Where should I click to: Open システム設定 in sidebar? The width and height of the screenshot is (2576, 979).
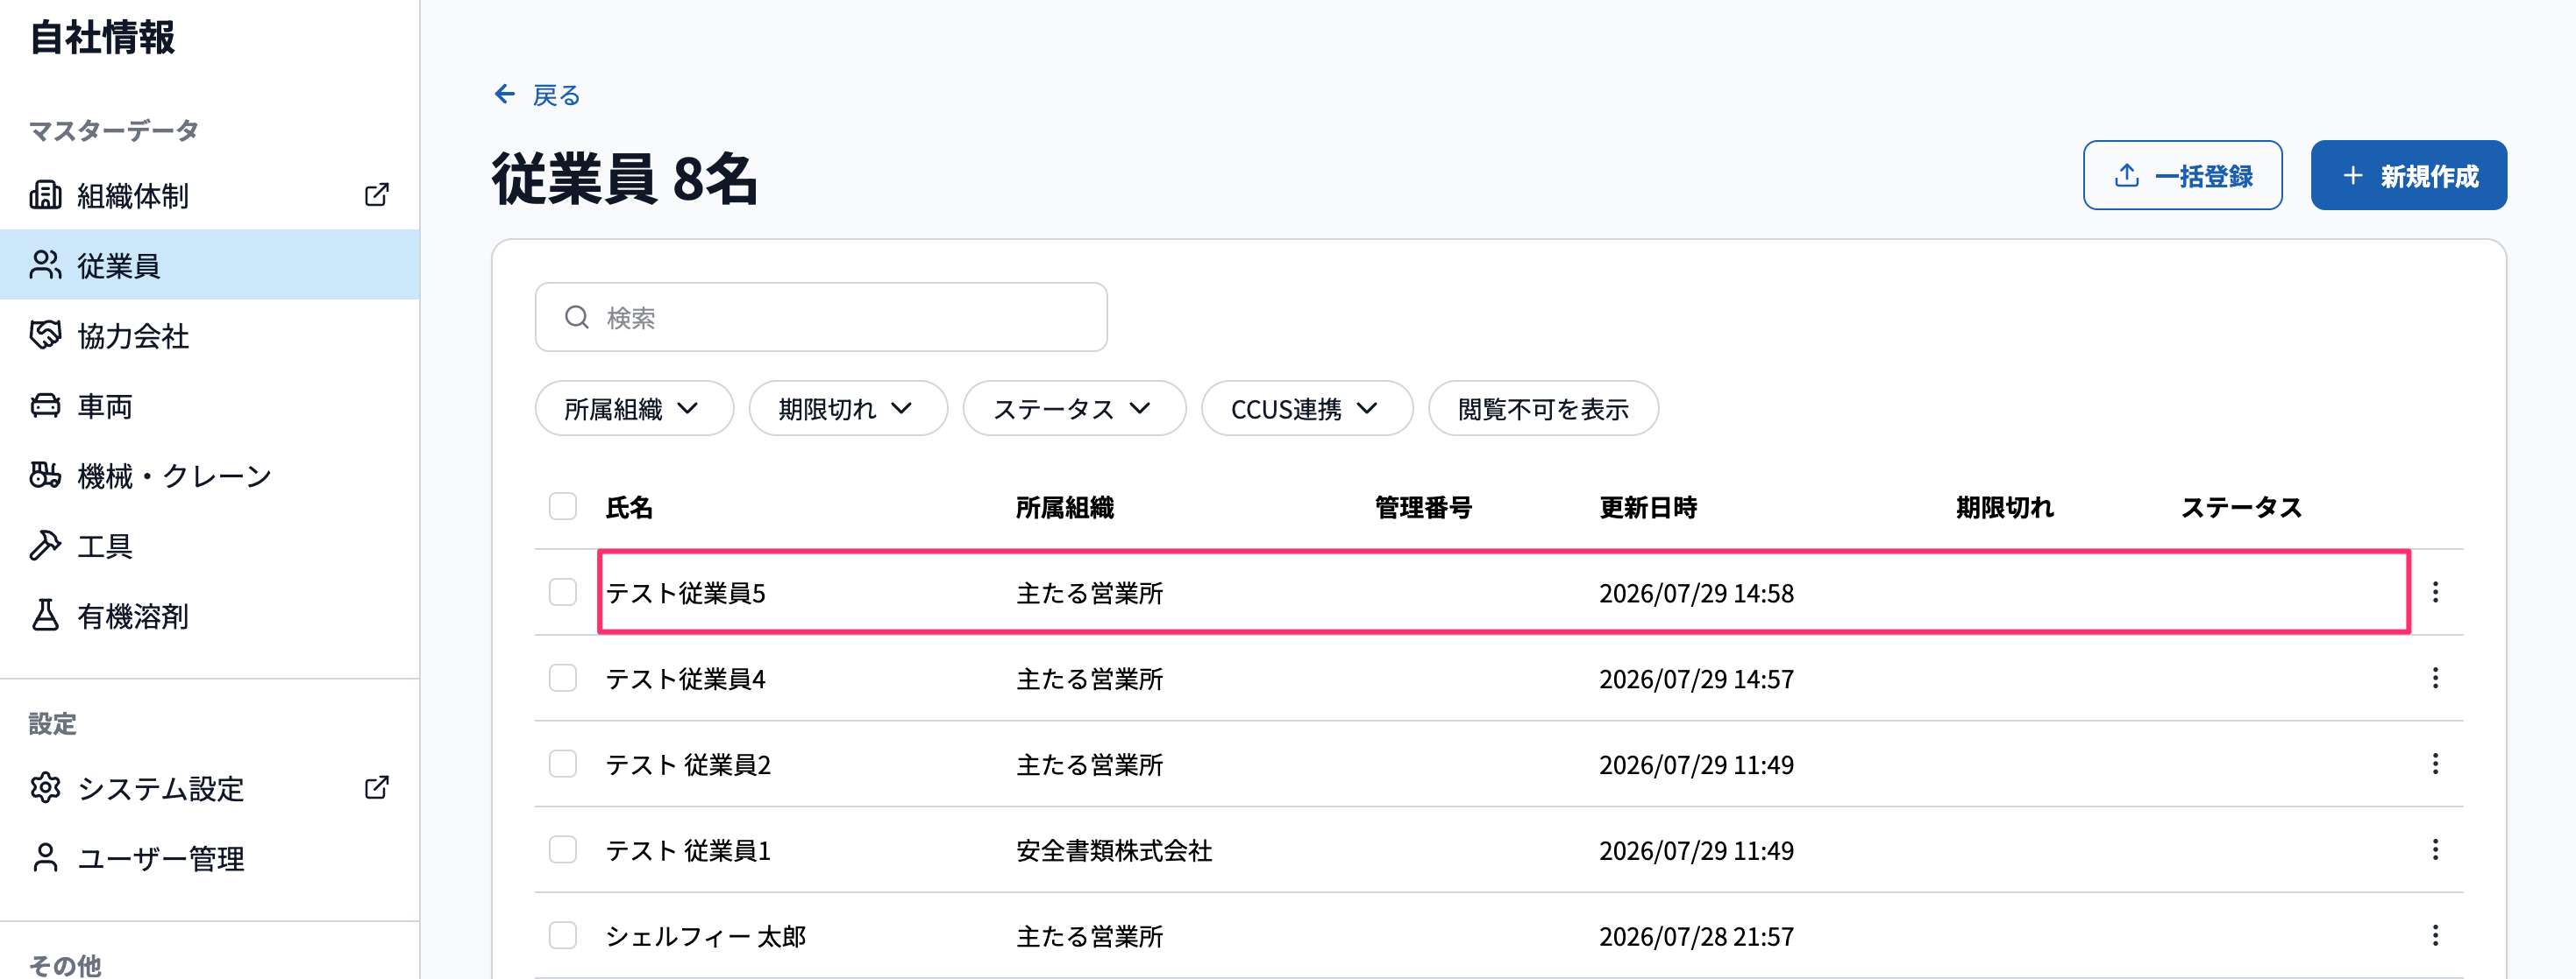209,788
